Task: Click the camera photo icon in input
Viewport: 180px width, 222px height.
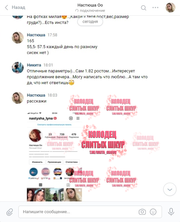Action: coord(142,212)
